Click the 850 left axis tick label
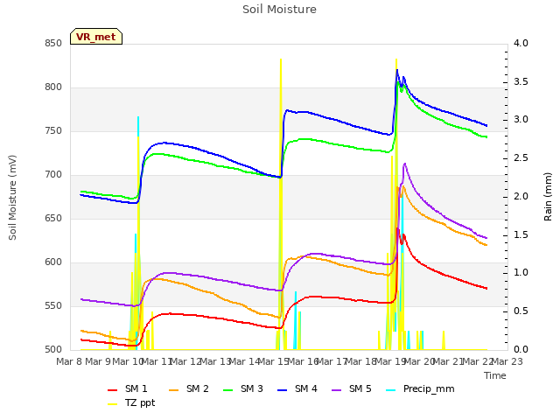 pyautogui.click(x=53, y=44)
